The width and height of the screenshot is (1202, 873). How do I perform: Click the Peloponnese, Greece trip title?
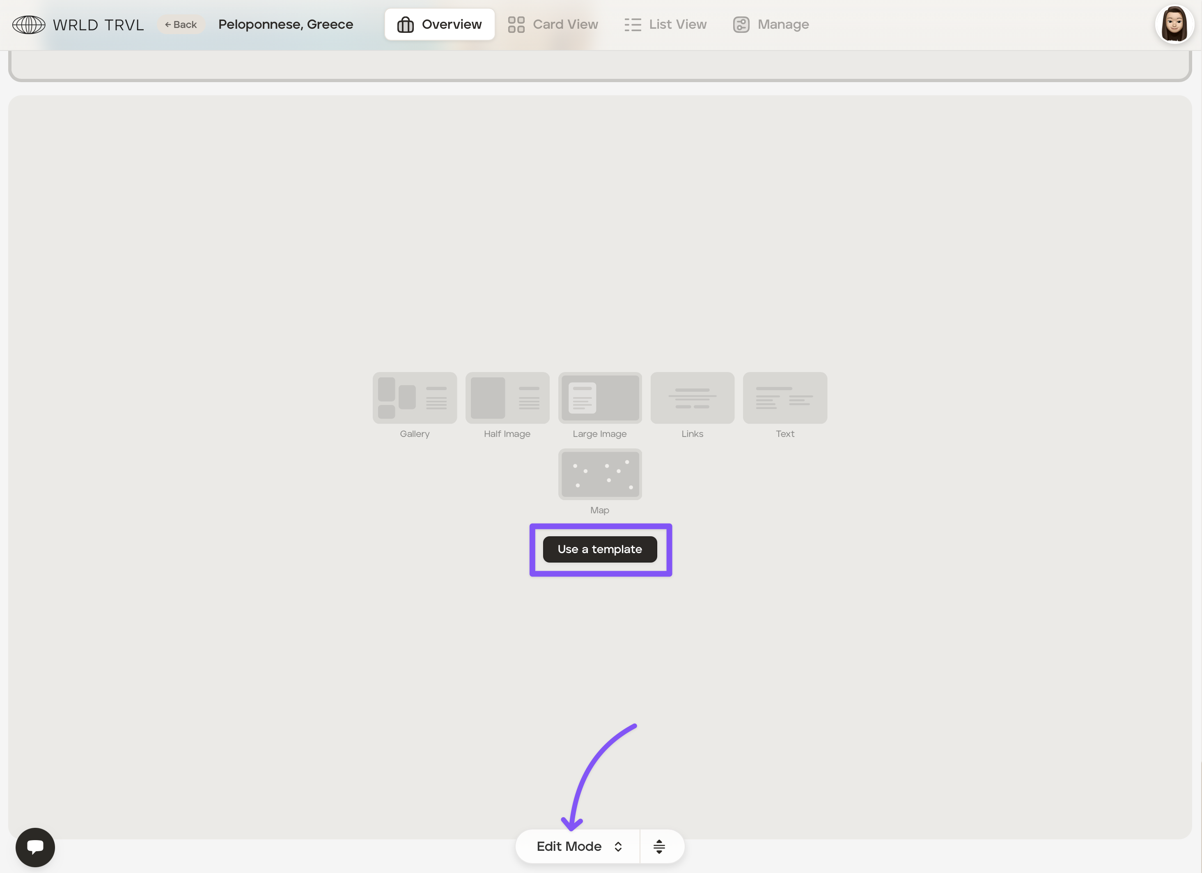coord(286,24)
